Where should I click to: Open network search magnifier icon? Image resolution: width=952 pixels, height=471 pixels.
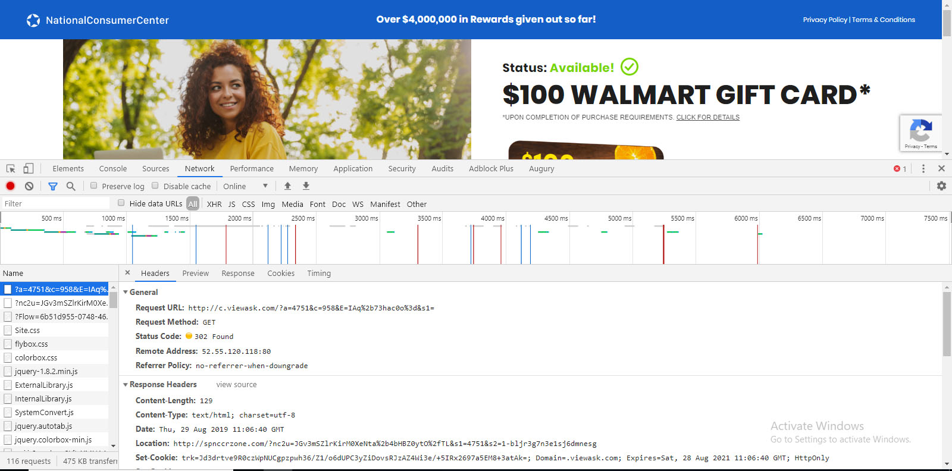(x=71, y=186)
